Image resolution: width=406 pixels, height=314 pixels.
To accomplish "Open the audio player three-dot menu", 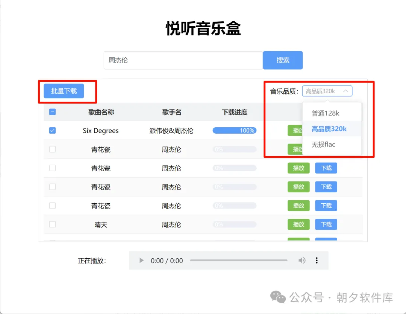I will click(317, 260).
